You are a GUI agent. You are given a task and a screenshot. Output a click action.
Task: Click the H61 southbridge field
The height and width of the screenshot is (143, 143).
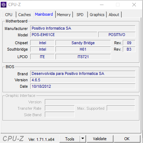pos(83,49)
